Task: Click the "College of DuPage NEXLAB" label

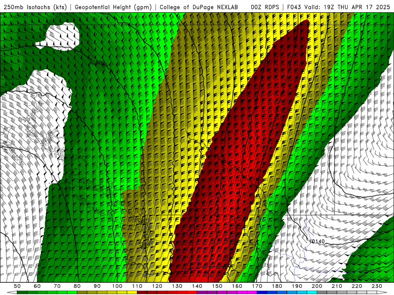Action: pos(199,7)
